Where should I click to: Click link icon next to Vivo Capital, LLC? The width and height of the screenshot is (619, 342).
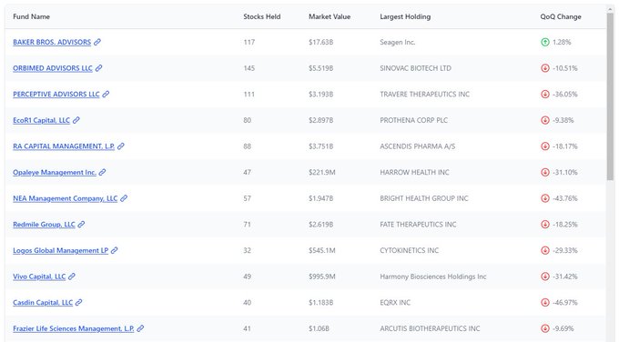click(71, 277)
